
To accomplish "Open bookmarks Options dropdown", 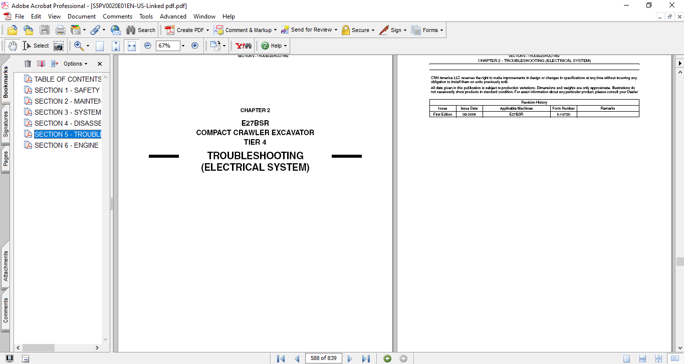I will point(75,64).
